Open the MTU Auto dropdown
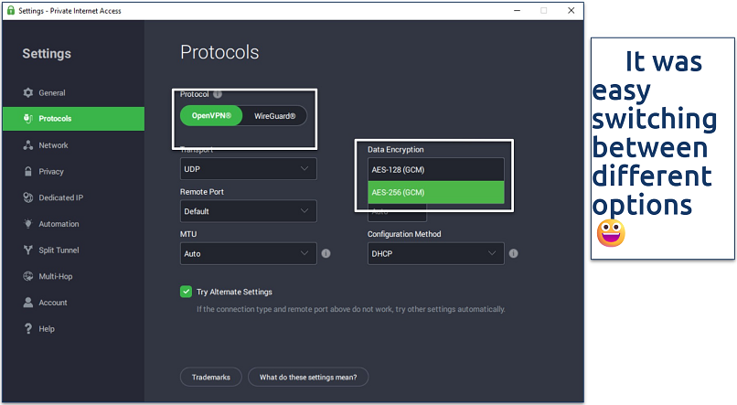Viewport: 737px width, 405px height. click(x=248, y=253)
